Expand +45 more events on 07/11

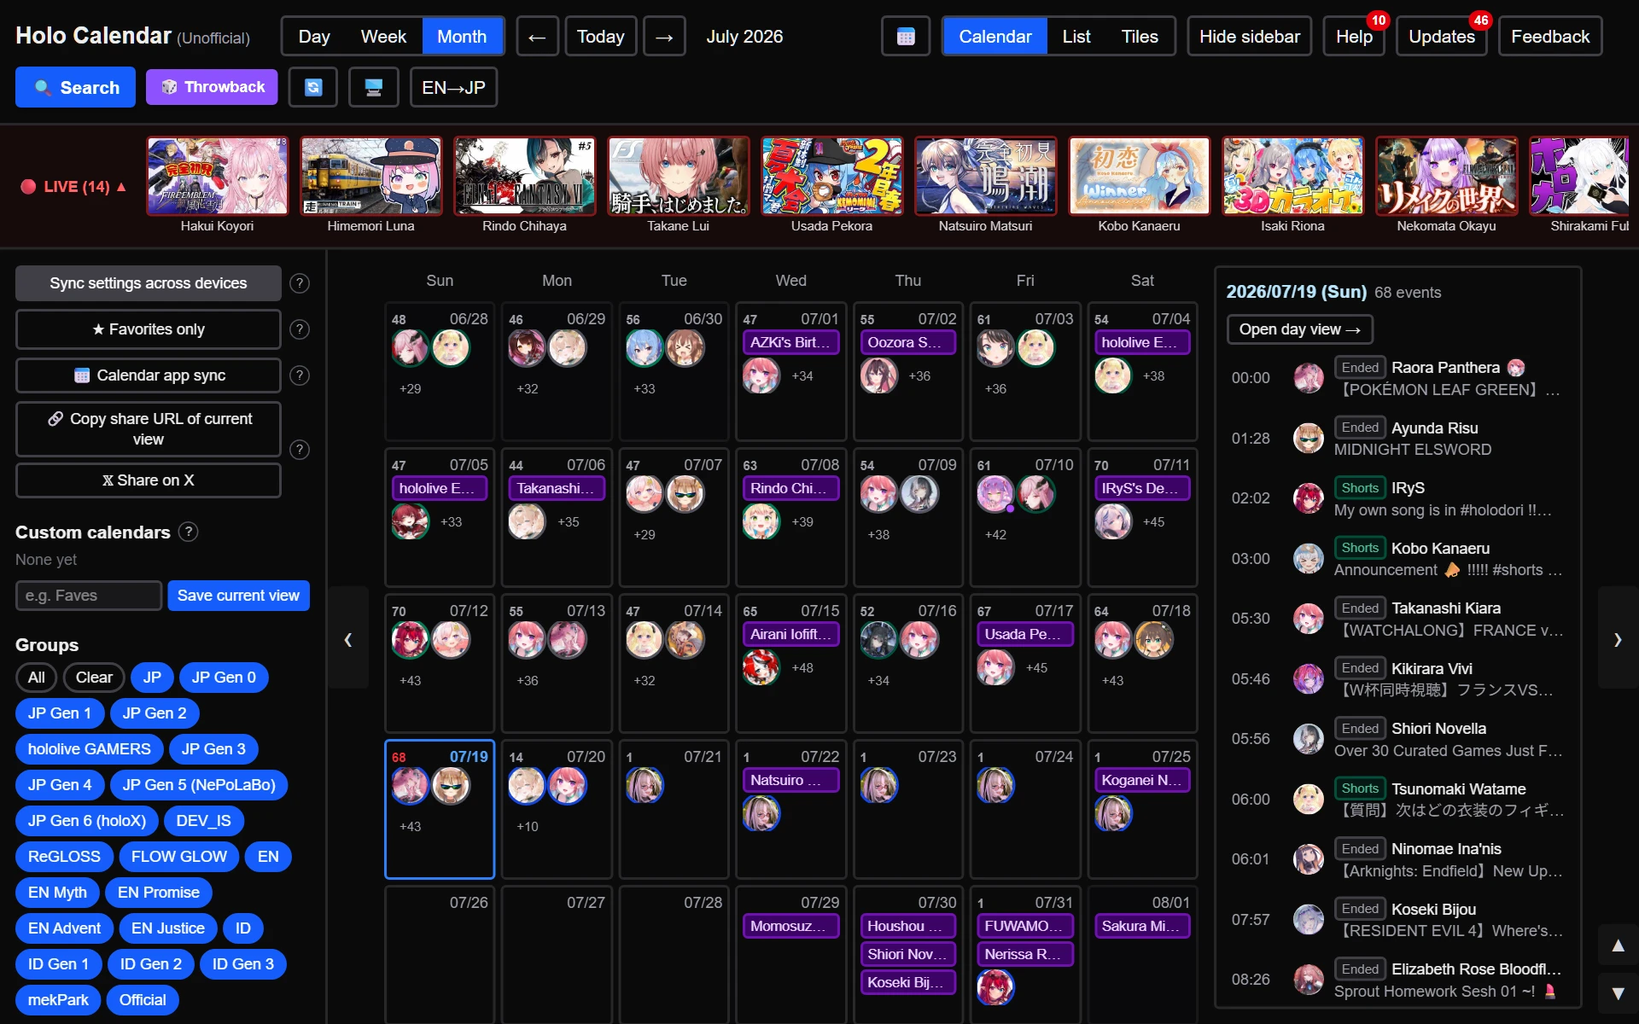(x=1153, y=522)
